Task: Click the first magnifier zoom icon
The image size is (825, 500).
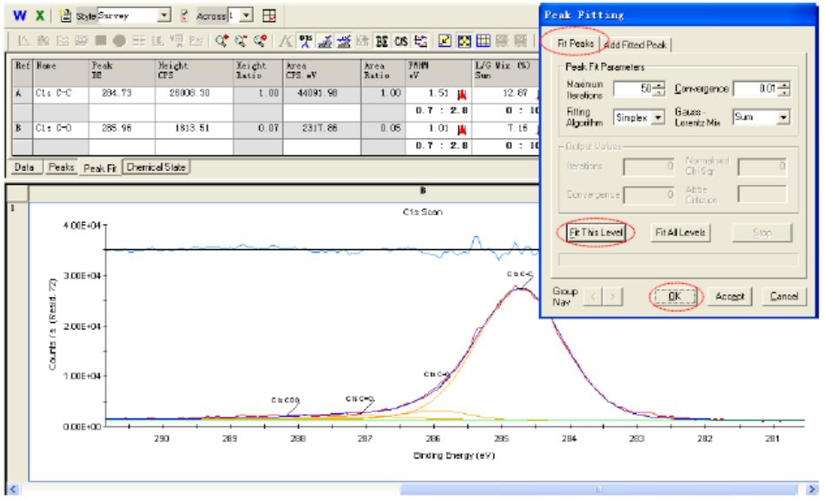Action: 223,39
